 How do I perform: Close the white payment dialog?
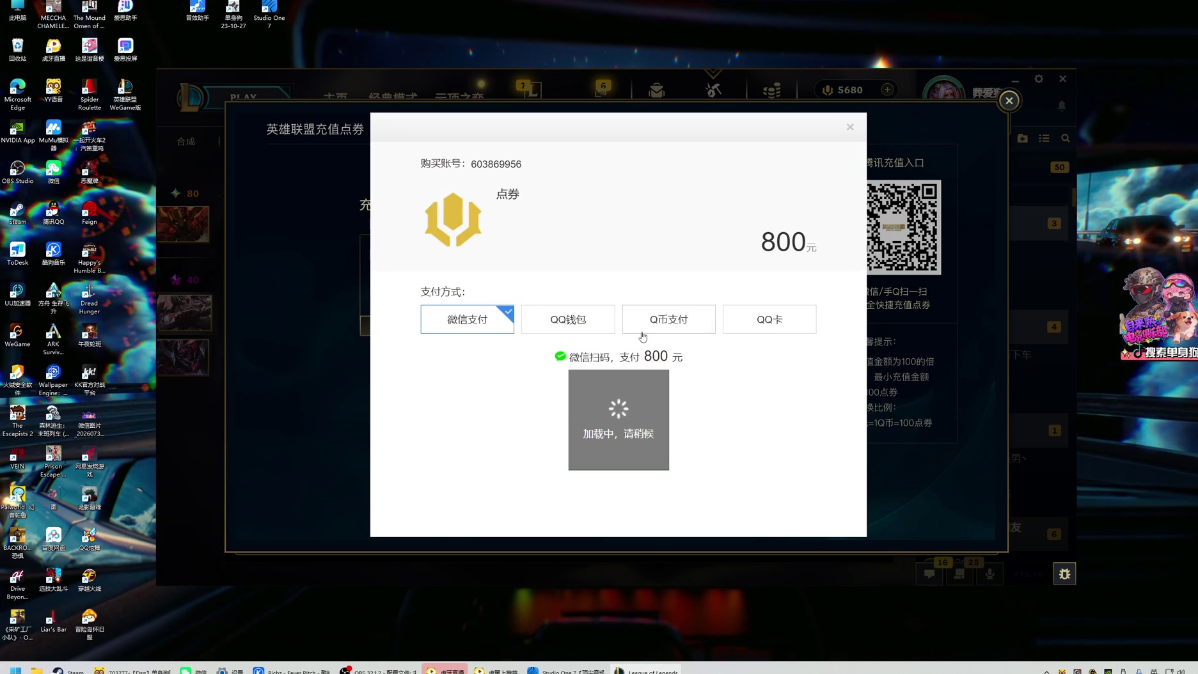(850, 127)
